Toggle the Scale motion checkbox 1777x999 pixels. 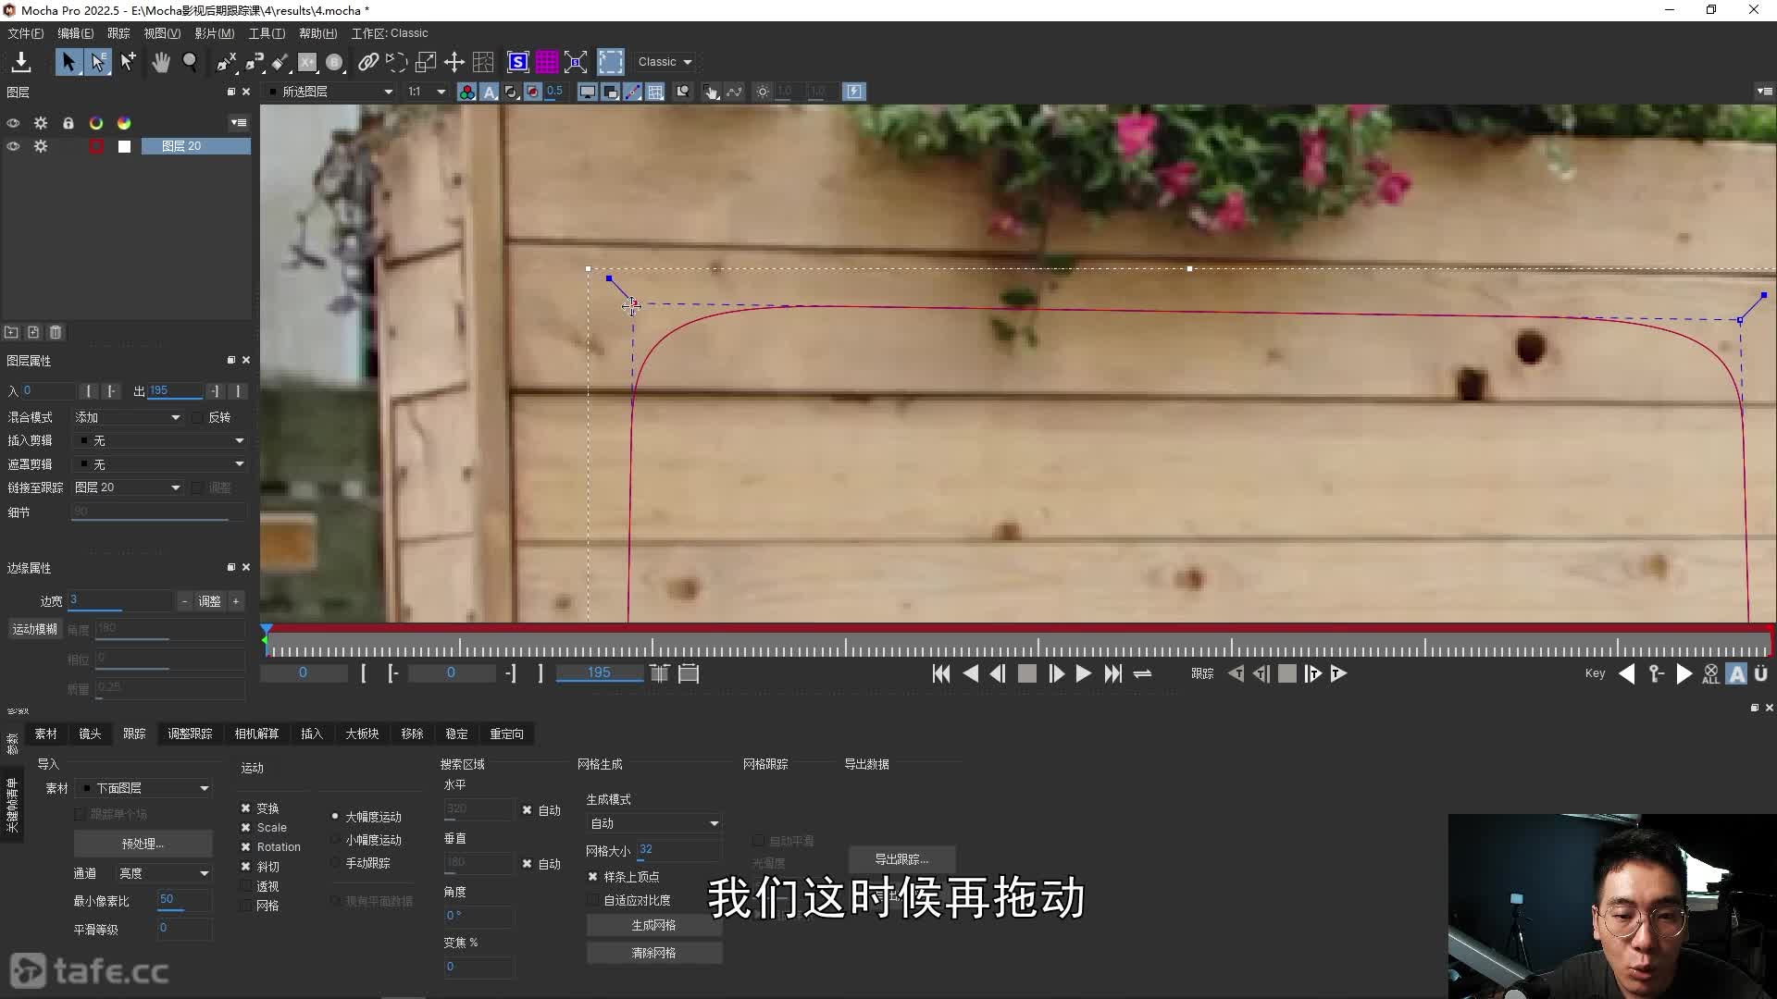tap(246, 828)
